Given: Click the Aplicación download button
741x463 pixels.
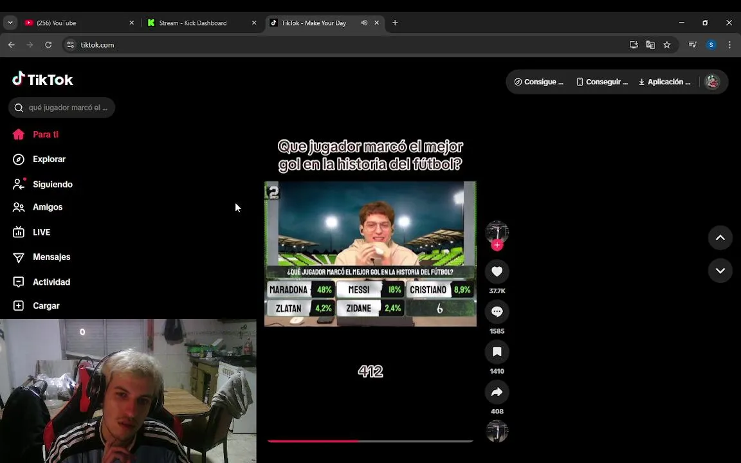Looking at the screenshot, I should [664, 82].
